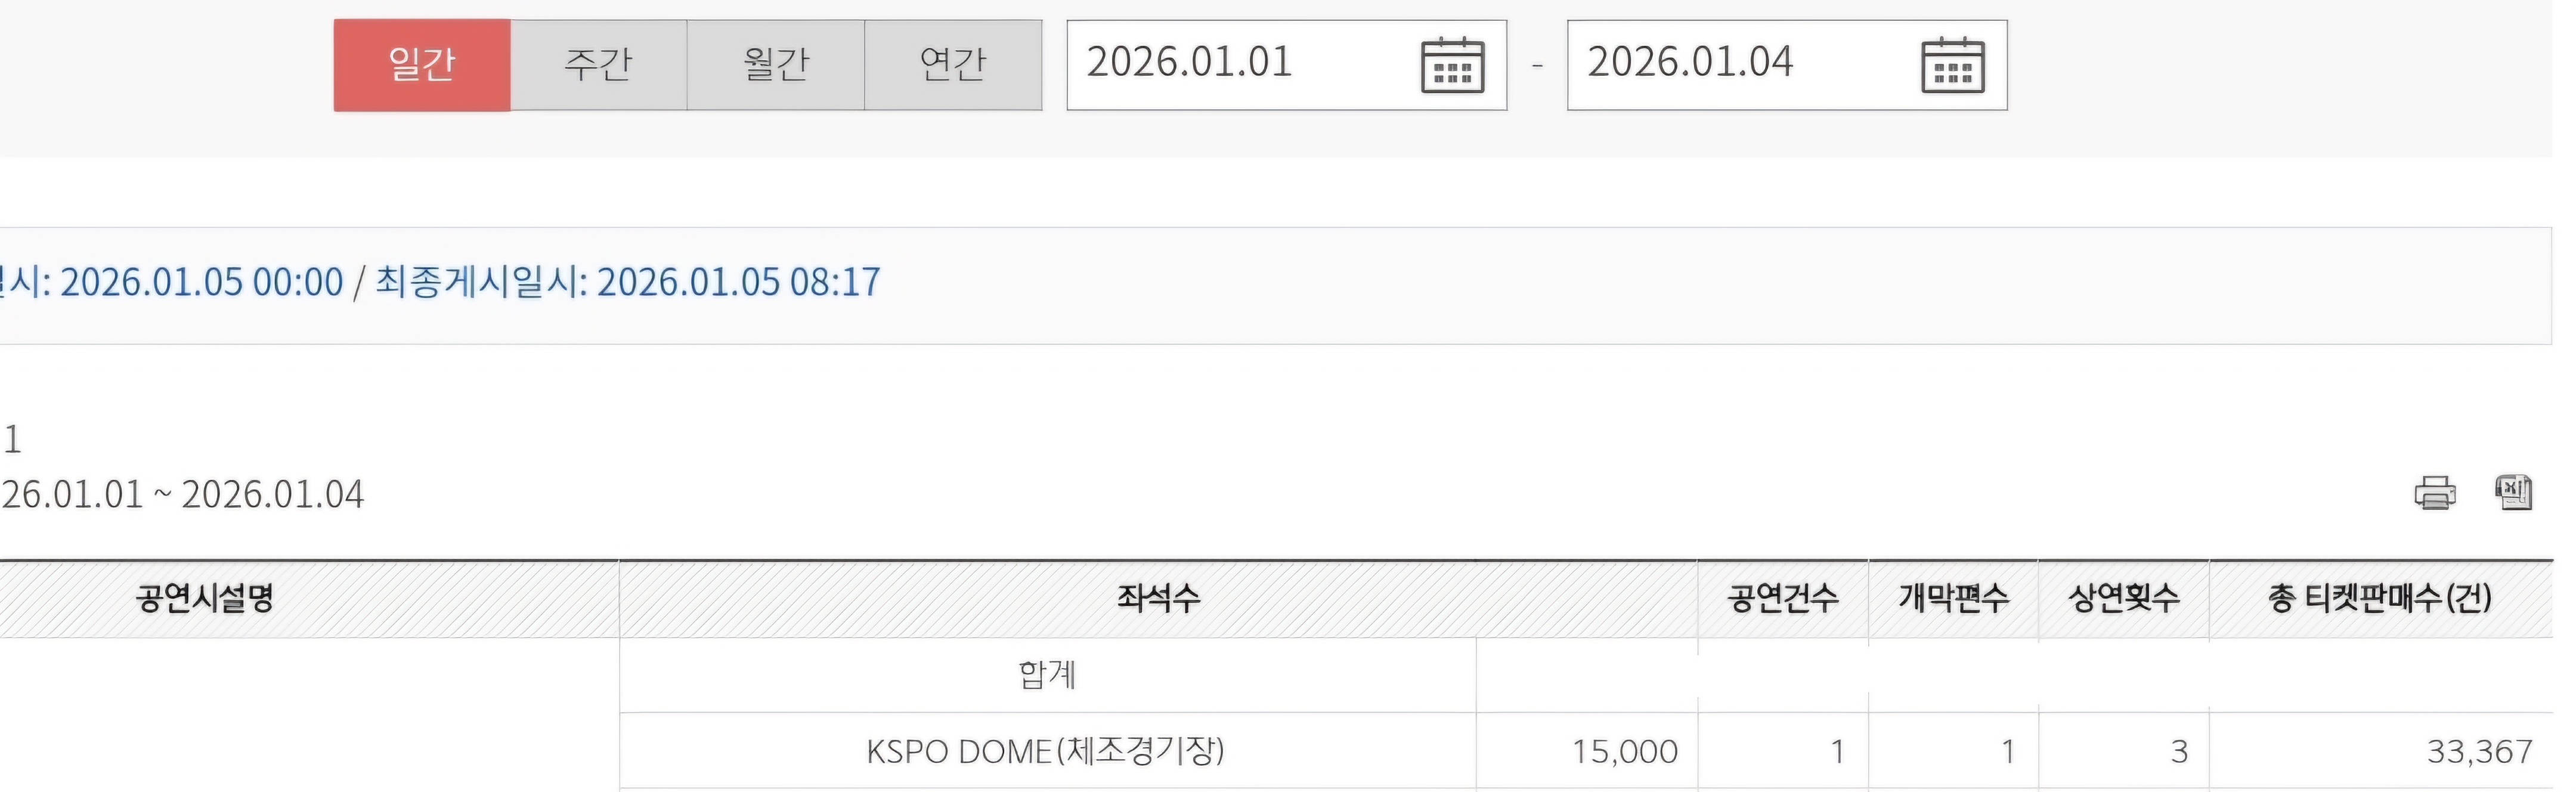Open the end date calendar picker icon
The height and width of the screenshot is (792, 2576).
click(1952, 66)
